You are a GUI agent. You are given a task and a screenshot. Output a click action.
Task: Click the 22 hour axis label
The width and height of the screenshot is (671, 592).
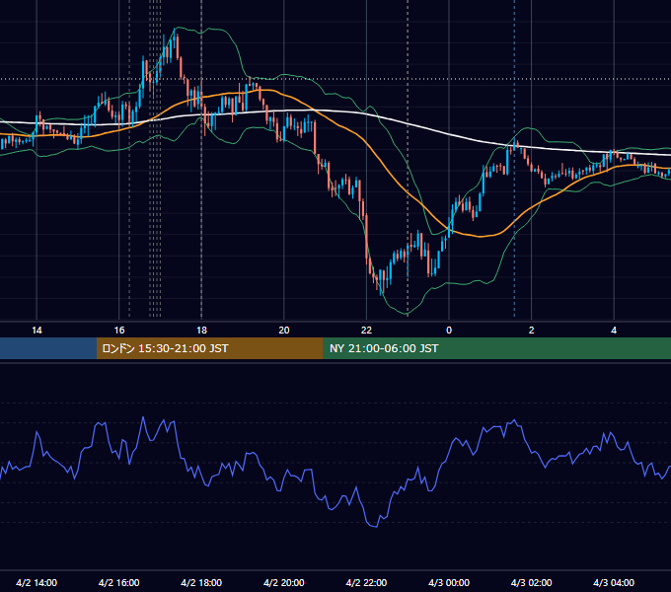click(366, 331)
